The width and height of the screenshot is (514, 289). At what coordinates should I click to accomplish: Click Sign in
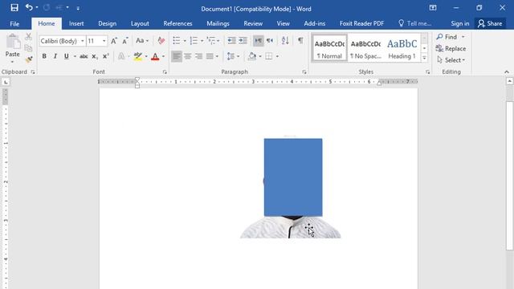[459, 23]
